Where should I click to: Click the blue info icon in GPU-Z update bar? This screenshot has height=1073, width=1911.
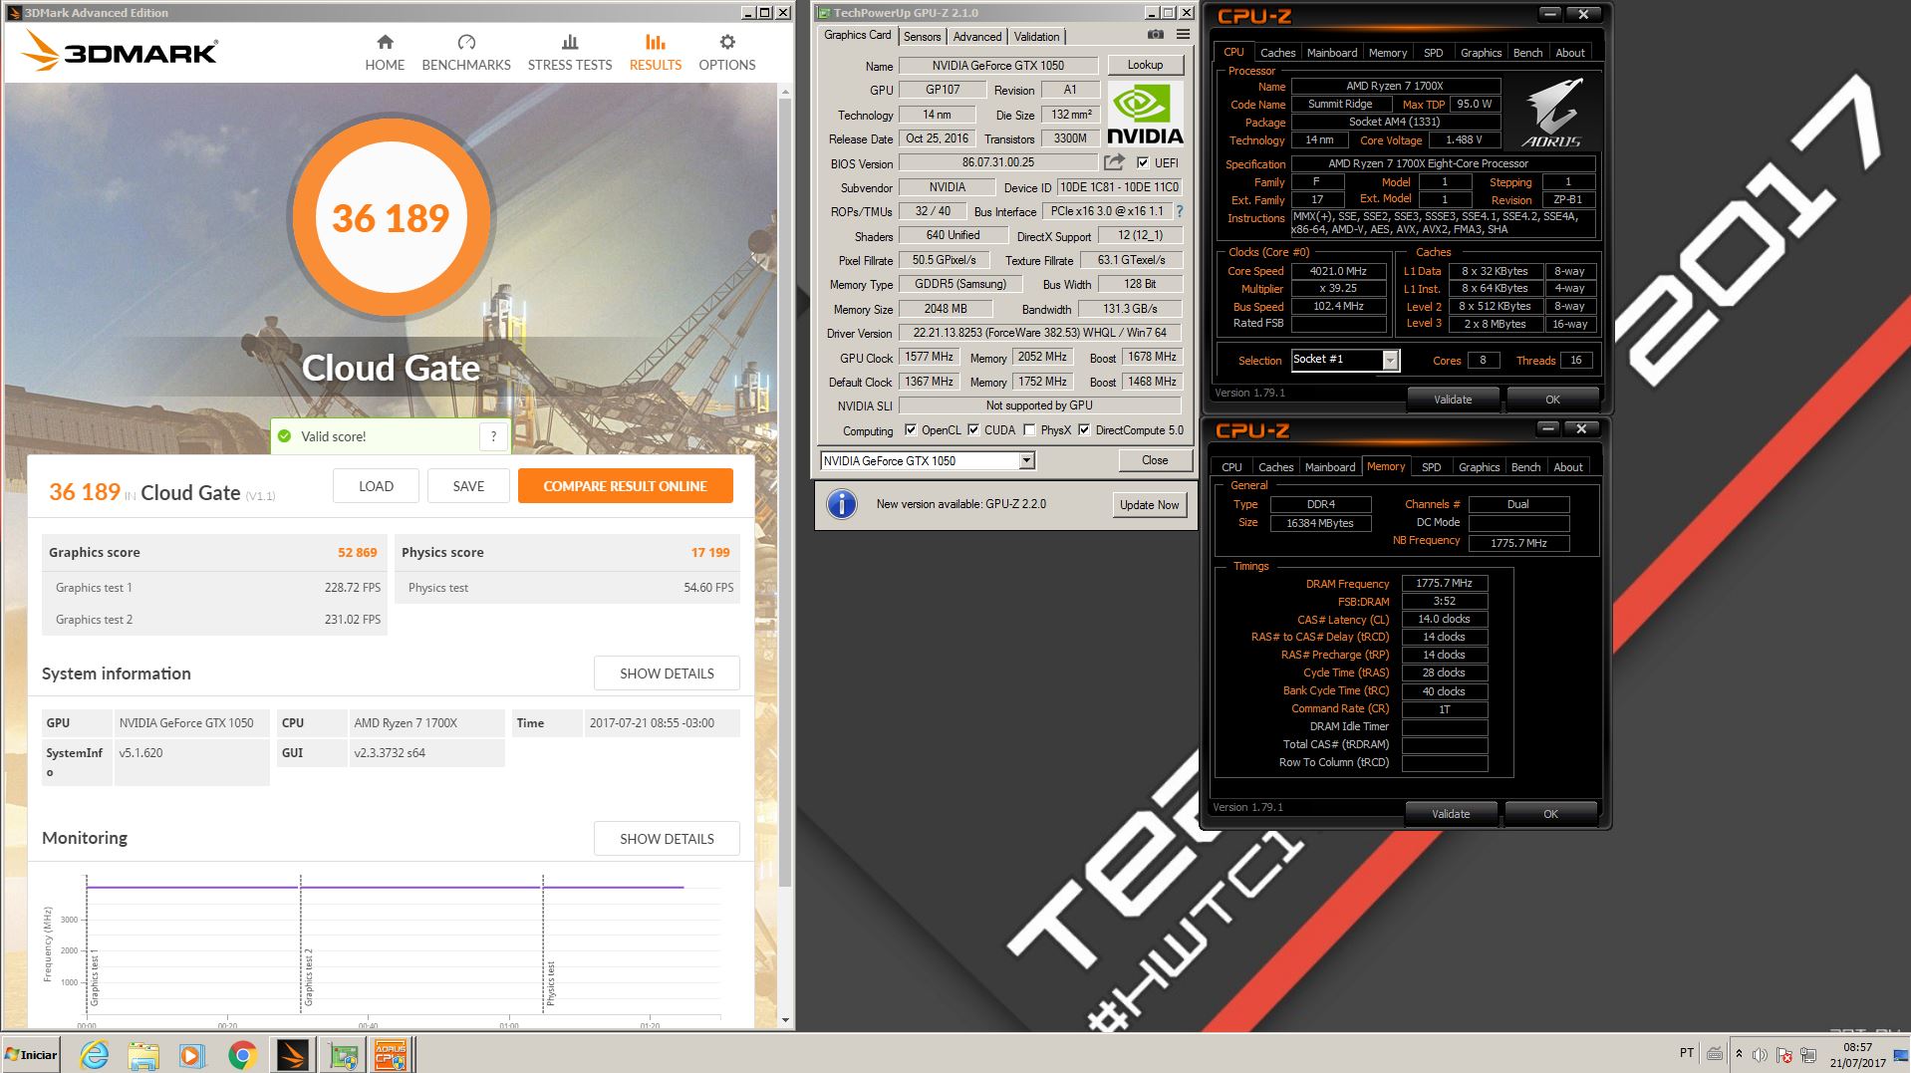[842, 504]
